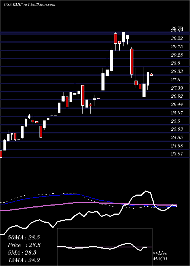Click the 26.92 price axis label
This screenshot has width=190, height=266.
pos(177,96)
